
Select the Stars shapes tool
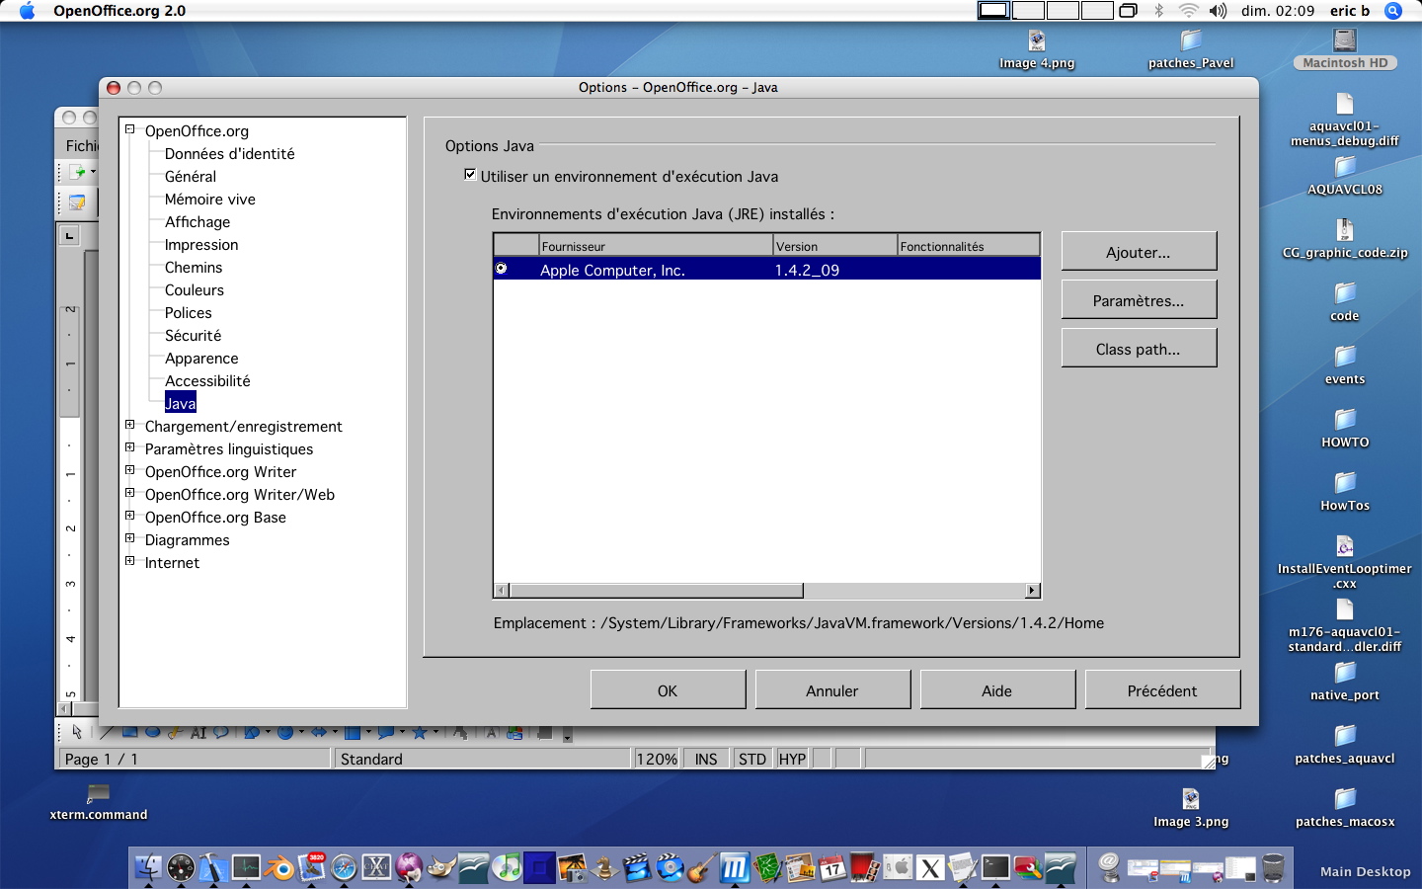coord(419,732)
